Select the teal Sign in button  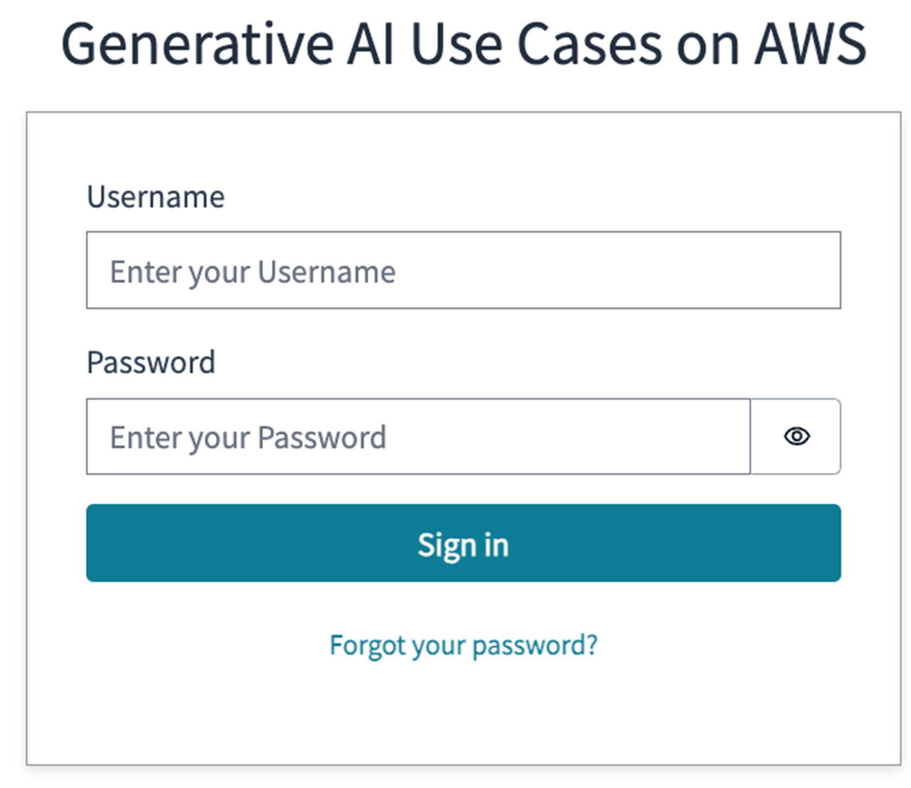[x=463, y=543]
